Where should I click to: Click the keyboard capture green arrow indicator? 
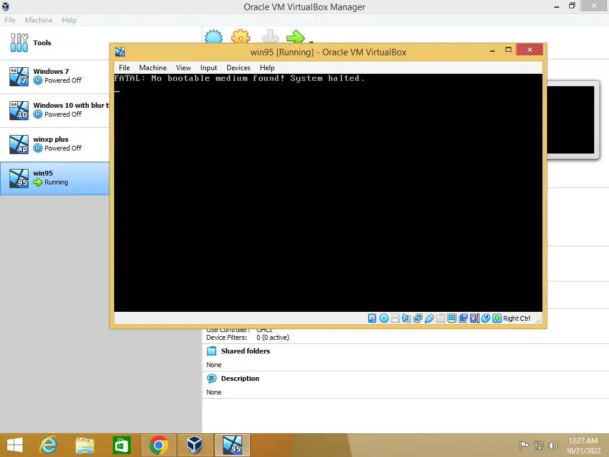pyautogui.click(x=497, y=318)
